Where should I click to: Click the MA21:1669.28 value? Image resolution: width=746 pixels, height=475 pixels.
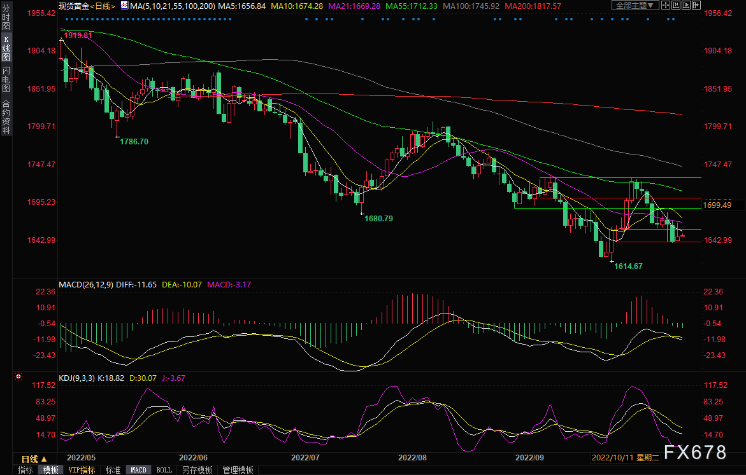pyautogui.click(x=354, y=6)
